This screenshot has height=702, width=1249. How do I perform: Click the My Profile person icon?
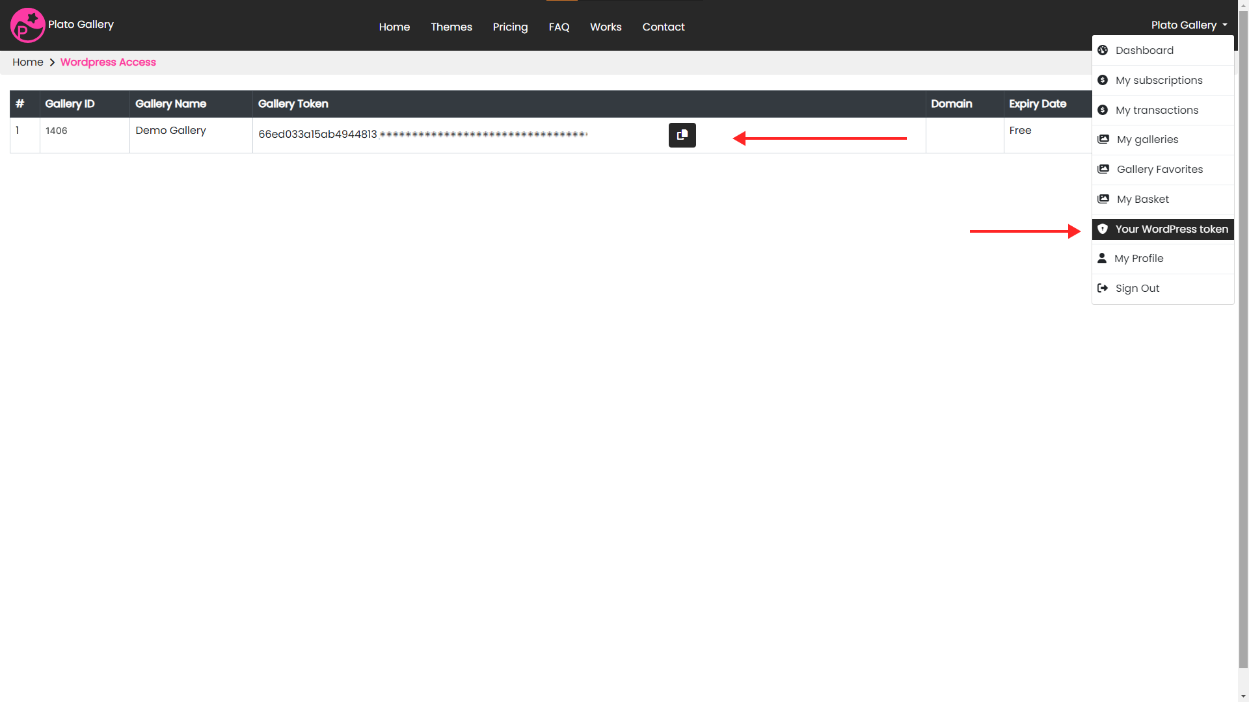tap(1102, 258)
